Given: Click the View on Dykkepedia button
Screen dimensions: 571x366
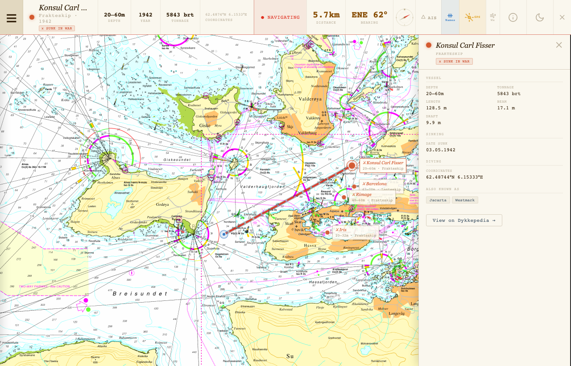Looking at the screenshot, I should (x=464, y=220).
